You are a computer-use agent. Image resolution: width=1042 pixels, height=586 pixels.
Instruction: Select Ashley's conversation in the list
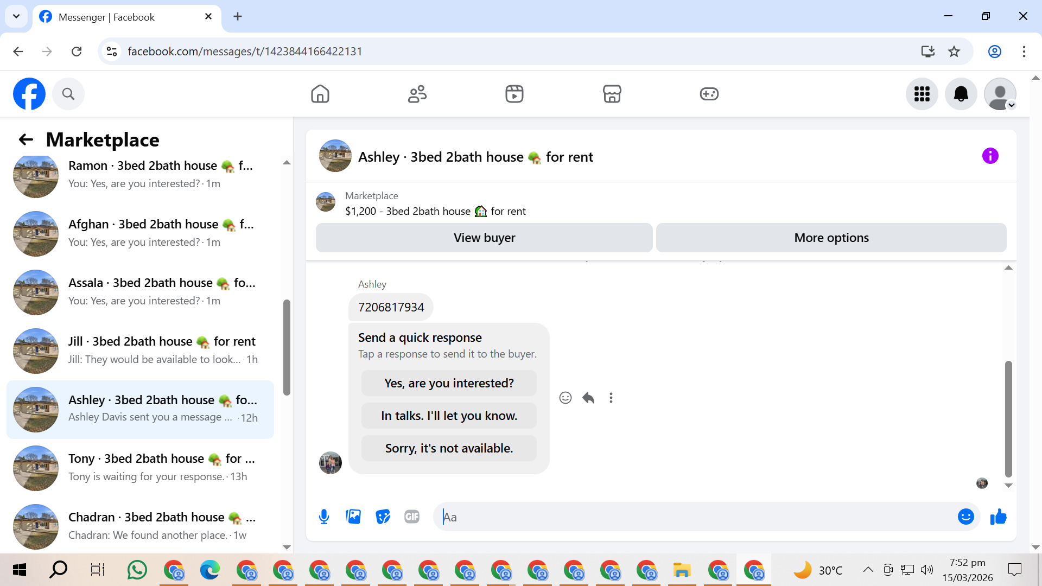[140, 409]
